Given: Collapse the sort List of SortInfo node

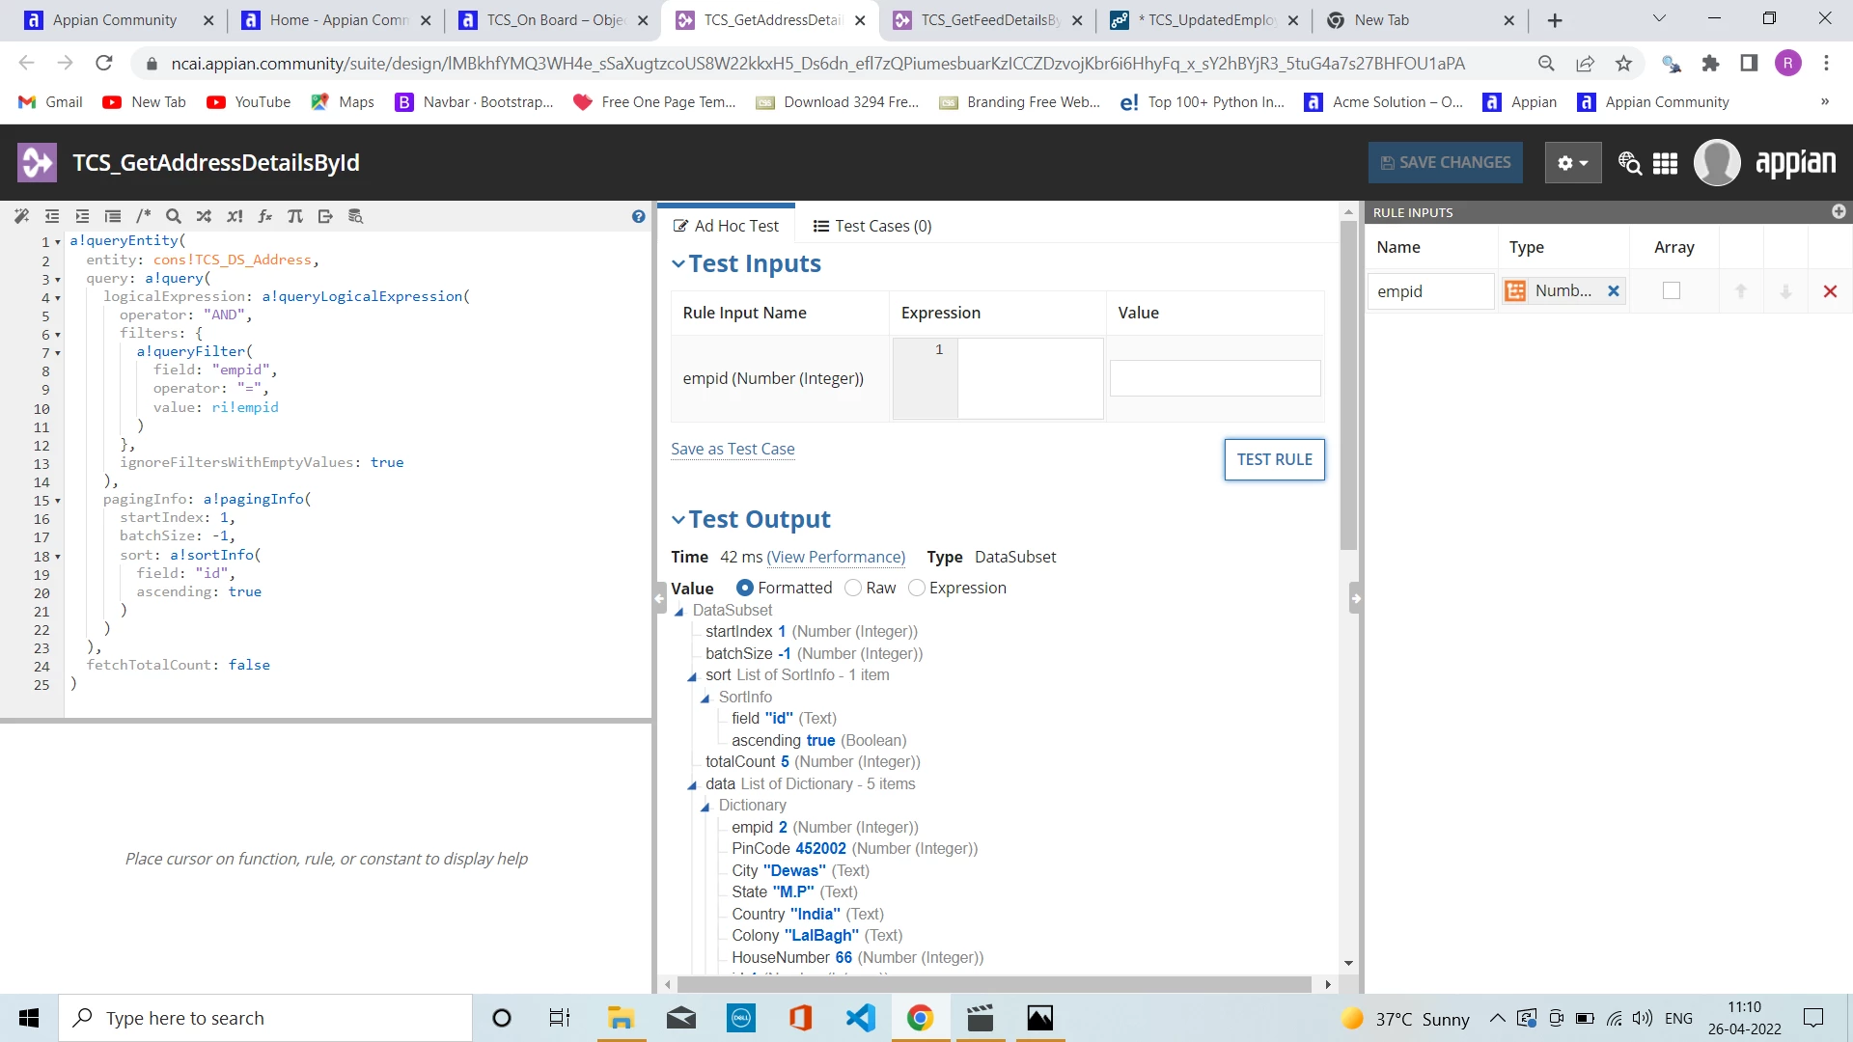Looking at the screenshot, I should pyautogui.click(x=692, y=676).
